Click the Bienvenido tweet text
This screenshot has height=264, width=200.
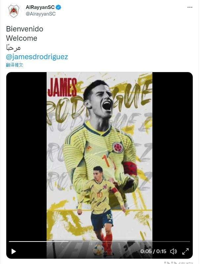click(x=25, y=29)
